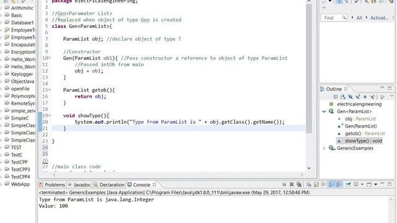This screenshot has height=223, width=397.
Task: Click console text 'Value: 100'
Action: 53,206
